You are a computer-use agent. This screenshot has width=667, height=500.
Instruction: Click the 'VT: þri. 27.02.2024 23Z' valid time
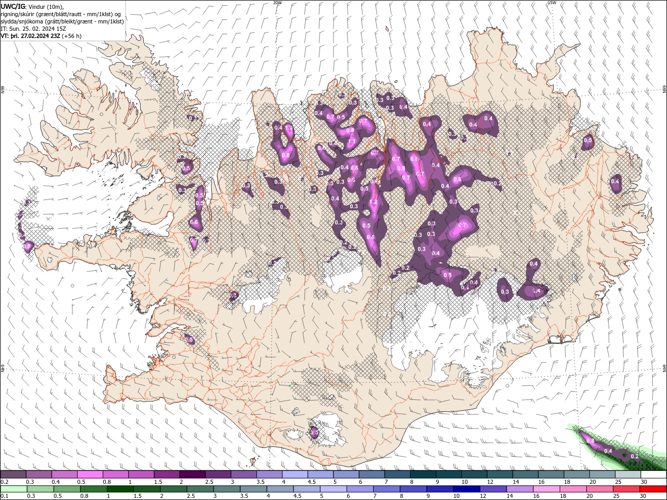(30, 36)
